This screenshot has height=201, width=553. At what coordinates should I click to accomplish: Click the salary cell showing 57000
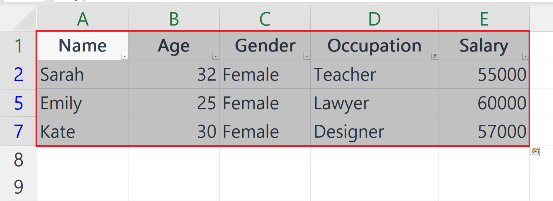484,131
